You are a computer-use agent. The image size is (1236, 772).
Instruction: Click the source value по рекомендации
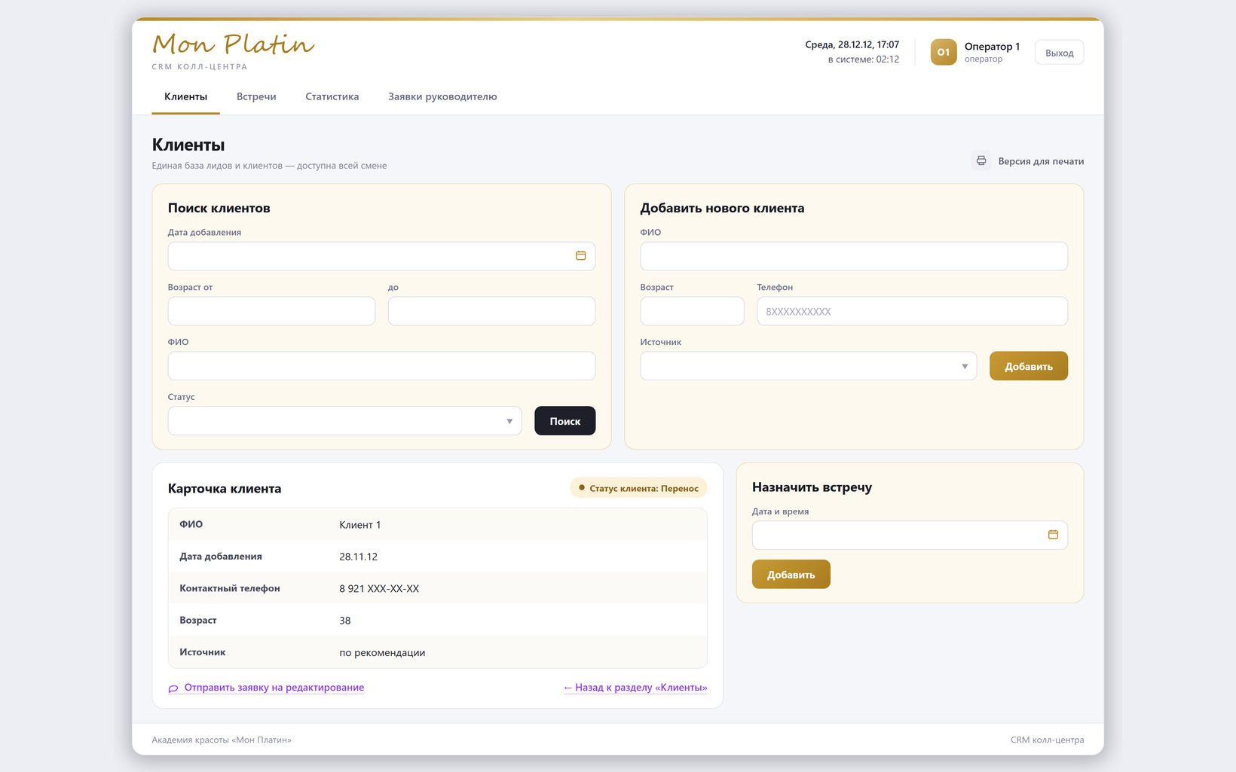382,653
